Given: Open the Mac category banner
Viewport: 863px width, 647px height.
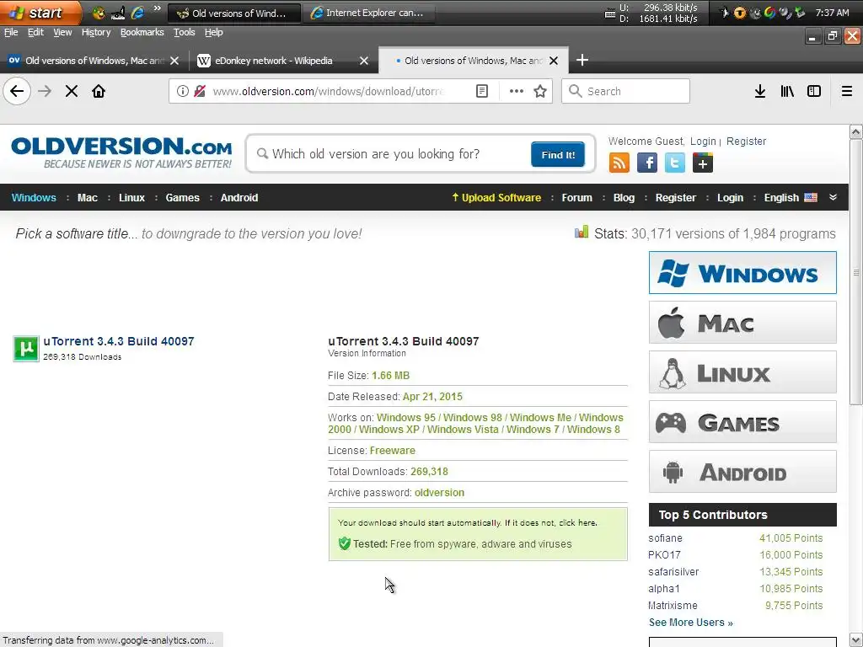Looking at the screenshot, I should 742,323.
